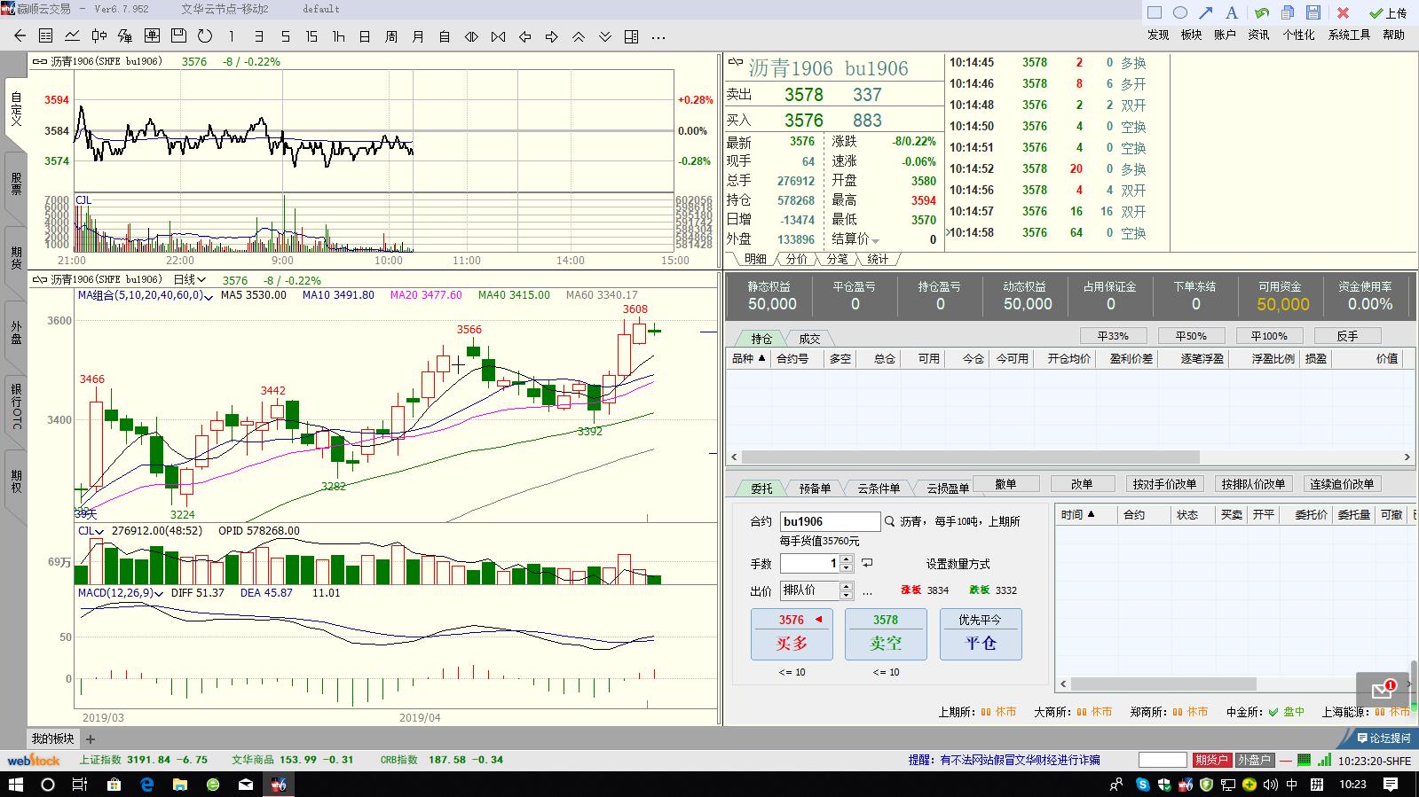Screen dimensions: 1419x797
Task: Click the split-window layout icon
Action: [x=631, y=36]
